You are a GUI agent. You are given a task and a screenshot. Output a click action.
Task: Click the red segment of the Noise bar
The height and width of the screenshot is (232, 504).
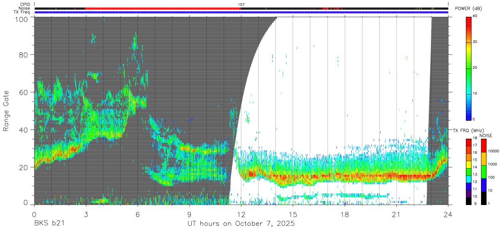[163, 8]
